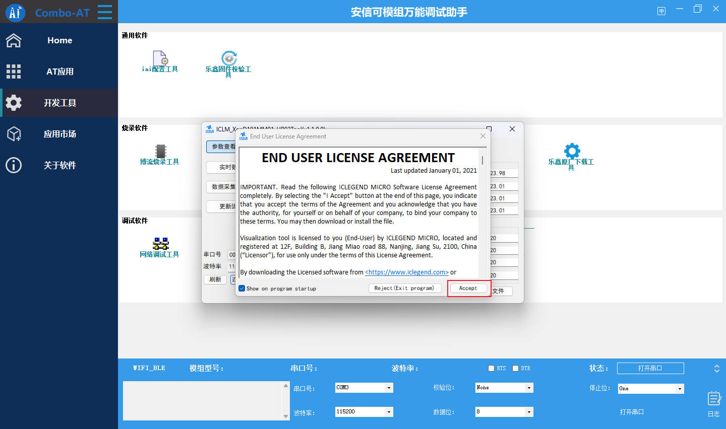Open the 停止位 One dropdown
This screenshot has width=726, height=429.
point(651,389)
